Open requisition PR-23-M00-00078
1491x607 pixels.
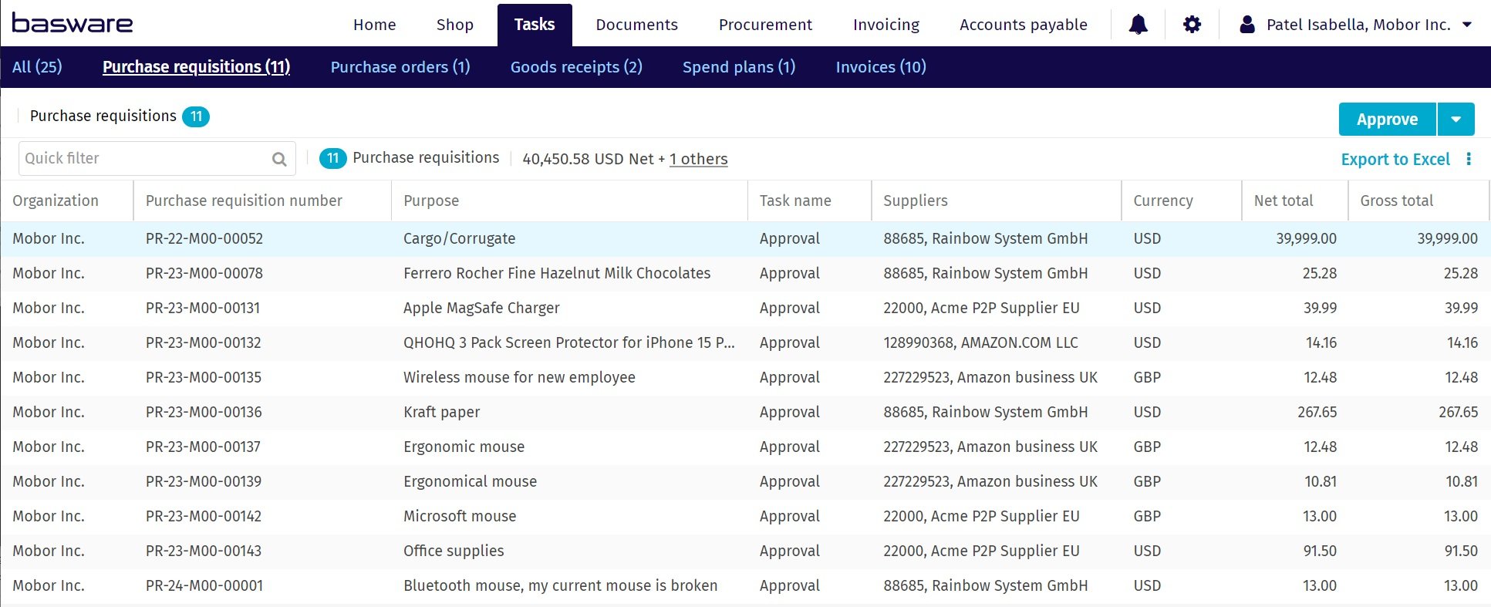coord(204,273)
